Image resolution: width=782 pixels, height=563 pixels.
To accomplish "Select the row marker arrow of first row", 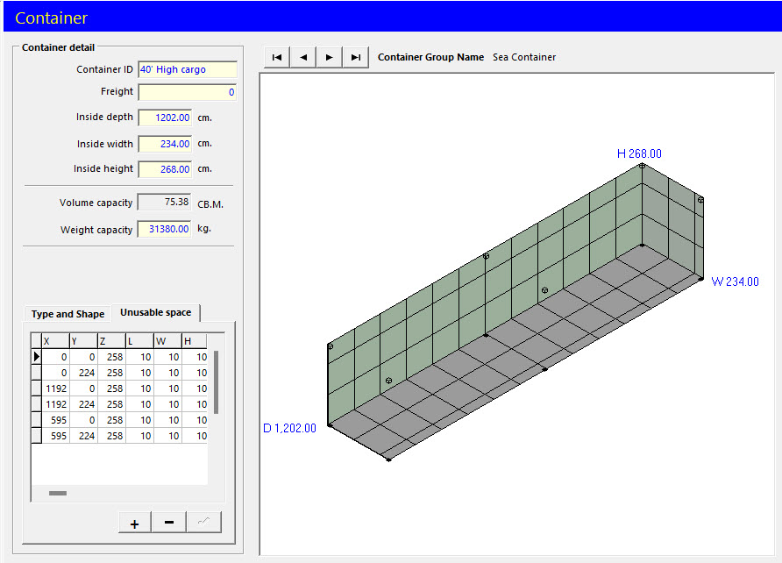I will (37, 357).
